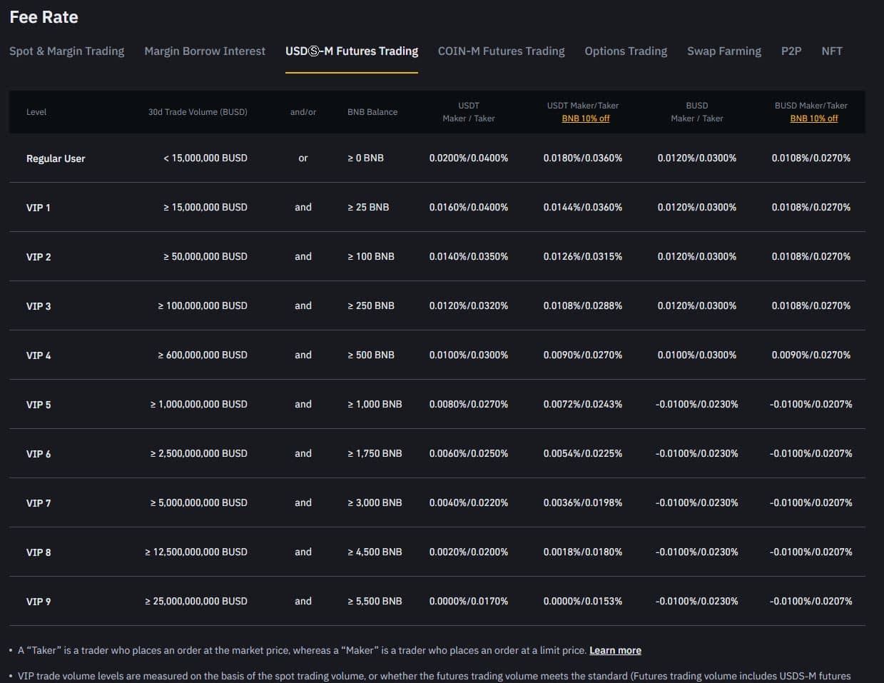884x683 pixels.
Task: Click the ≥ 2,500,000,000 BUSD volume cell
Action: pyautogui.click(x=199, y=453)
